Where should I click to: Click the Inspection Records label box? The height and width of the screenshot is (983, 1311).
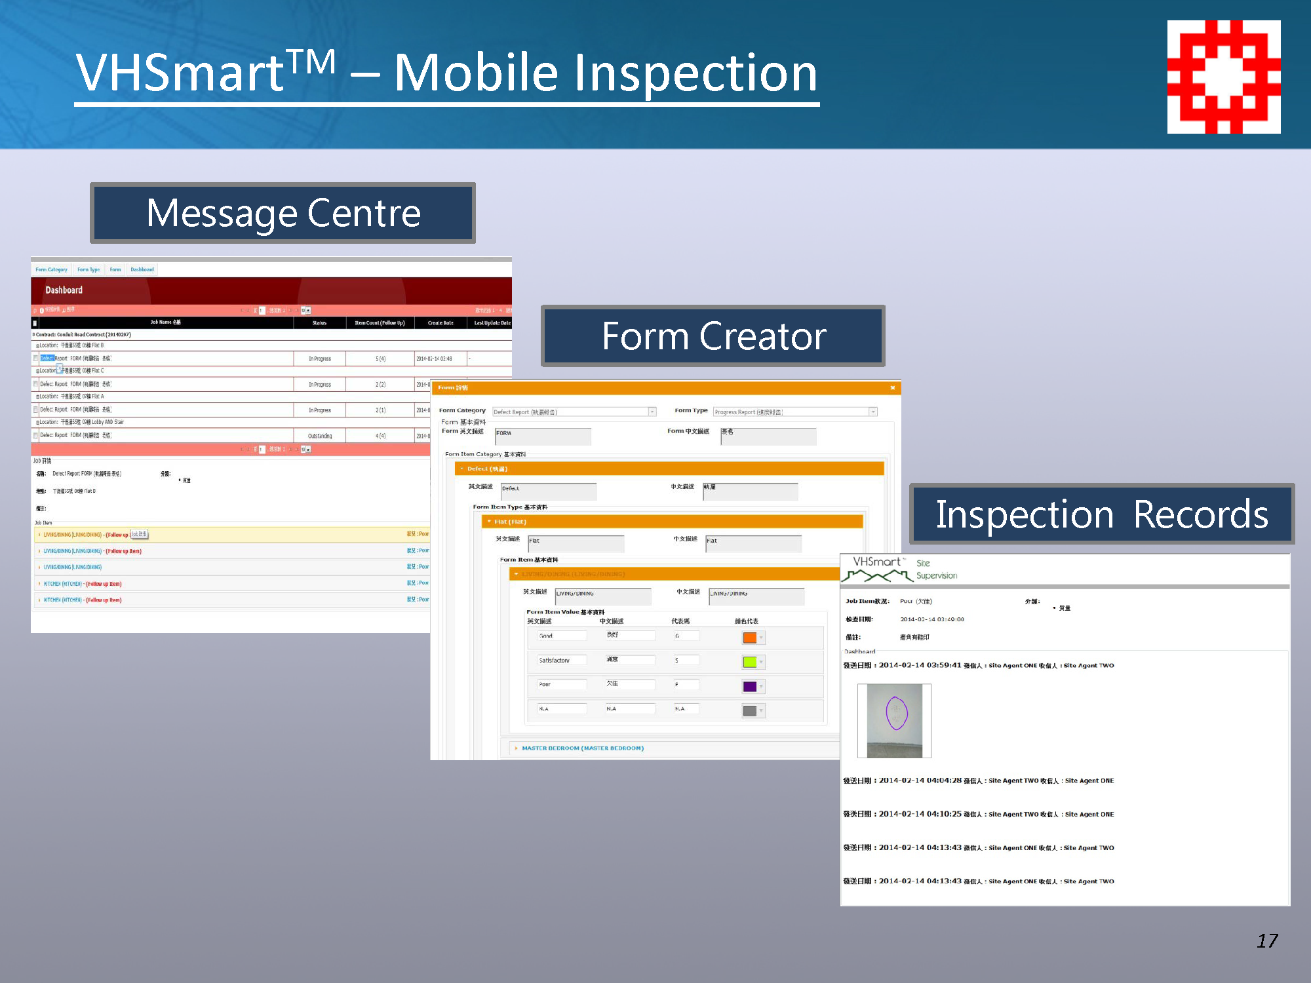pos(1102,514)
